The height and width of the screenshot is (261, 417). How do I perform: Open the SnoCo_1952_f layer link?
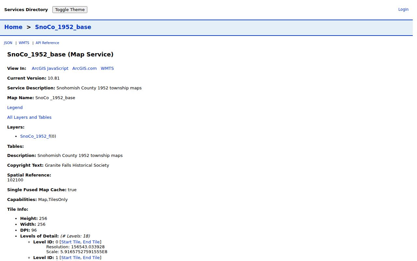tap(35, 136)
